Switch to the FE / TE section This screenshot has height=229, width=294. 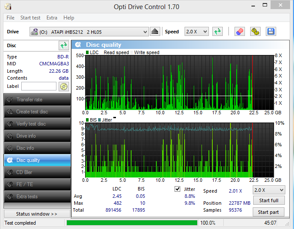point(37,184)
